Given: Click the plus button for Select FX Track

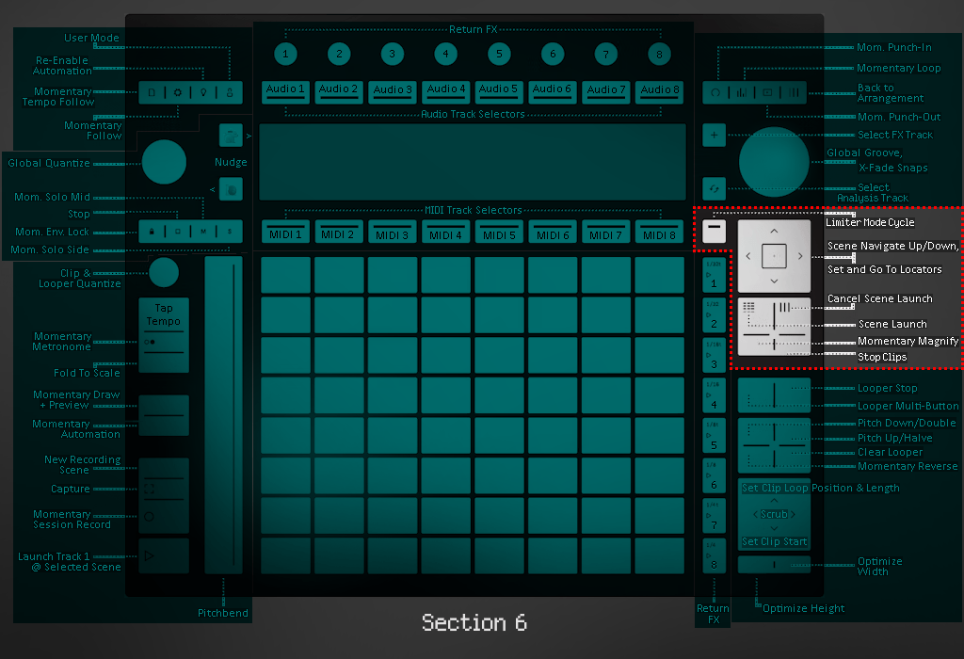Looking at the screenshot, I should pos(714,136).
